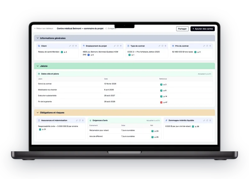Collapse the Obligations et risques section
This screenshot has height=179, width=249.
[x=38, y=112]
